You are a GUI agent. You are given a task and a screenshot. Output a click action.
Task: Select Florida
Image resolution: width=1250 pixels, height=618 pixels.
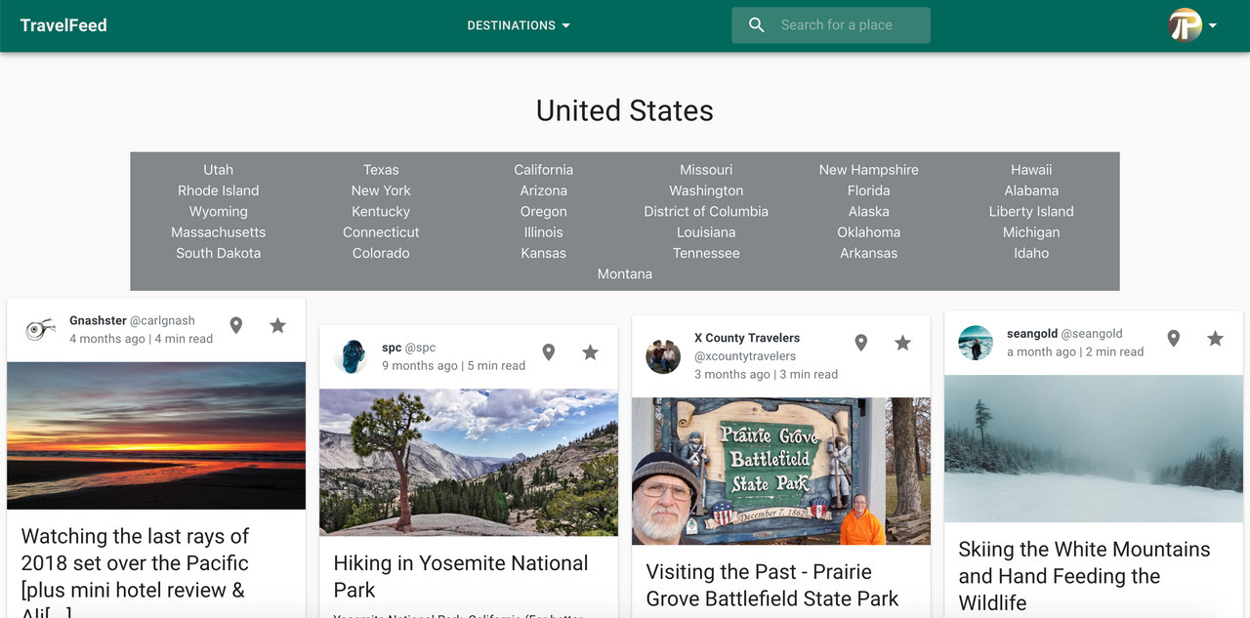(869, 190)
